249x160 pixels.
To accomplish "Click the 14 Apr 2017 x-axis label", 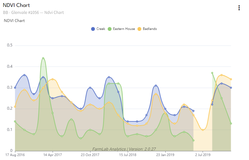I will 52,155.
